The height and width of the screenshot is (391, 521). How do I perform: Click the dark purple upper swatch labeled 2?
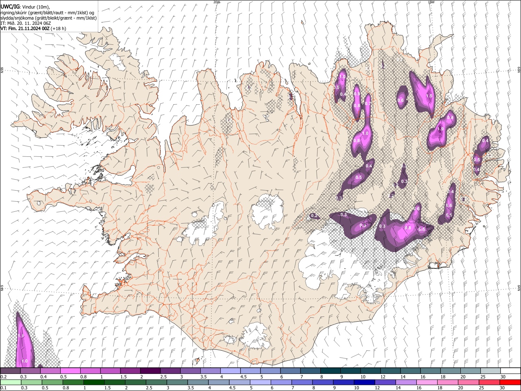(150, 371)
